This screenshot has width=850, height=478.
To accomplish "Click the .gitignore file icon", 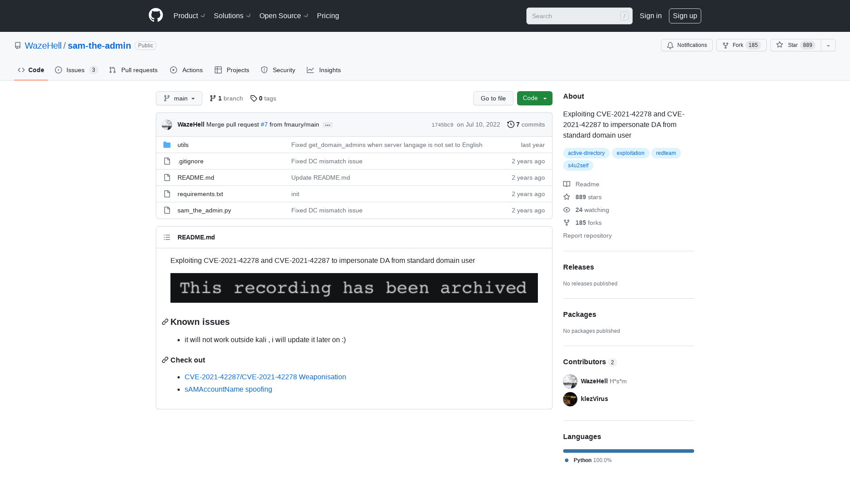I will coord(167,161).
